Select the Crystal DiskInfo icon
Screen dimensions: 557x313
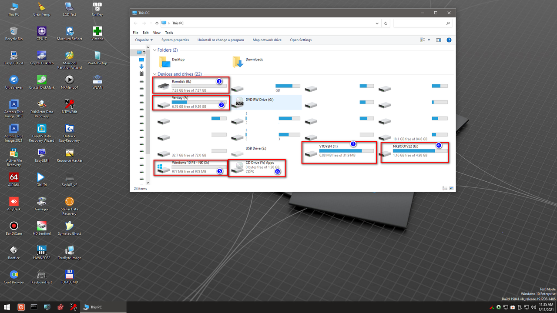pyautogui.click(x=42, y=58)
